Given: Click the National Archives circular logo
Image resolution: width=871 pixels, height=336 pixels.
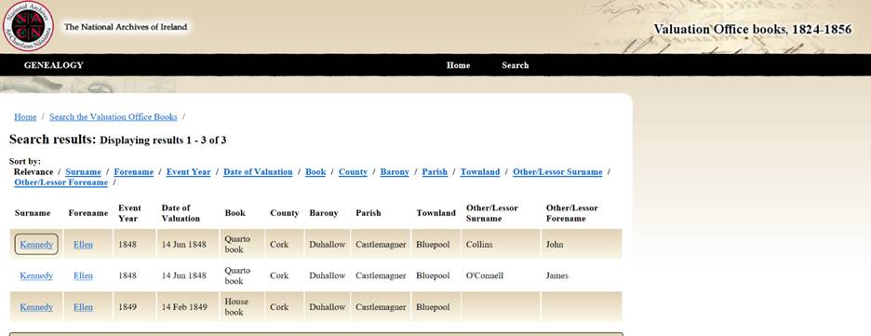Looking at the screenshot, I should pos(28,26).
